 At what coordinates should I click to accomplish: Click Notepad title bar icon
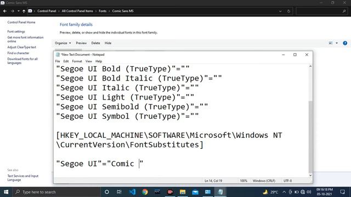pos(58,55)
